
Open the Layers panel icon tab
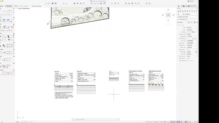[x=179, y=6]
